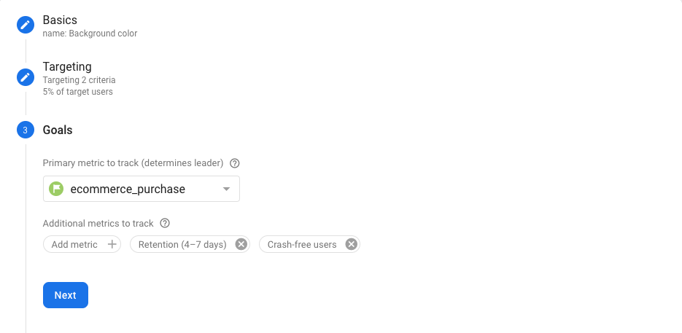Image resolution: width=682 pixels, height=333 pixels.
Task: Click the '5% of target users' summary
Action: (77, 92)
